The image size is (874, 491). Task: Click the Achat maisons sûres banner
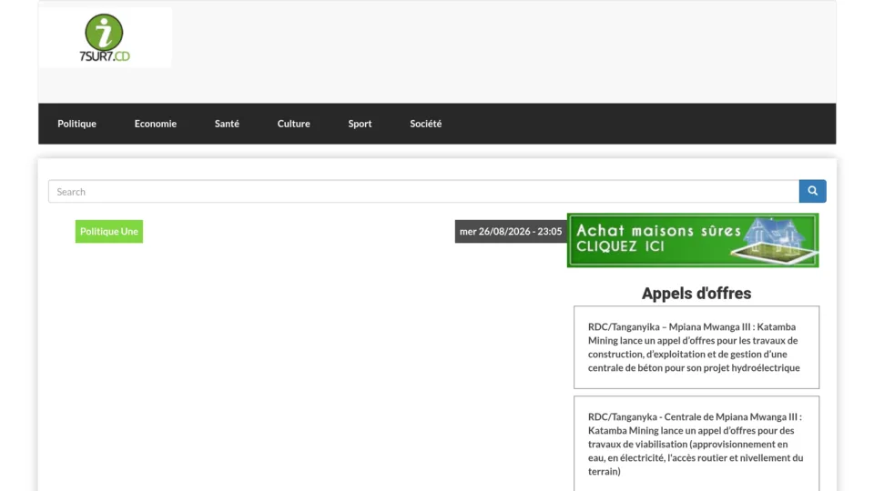coord(693,240)
